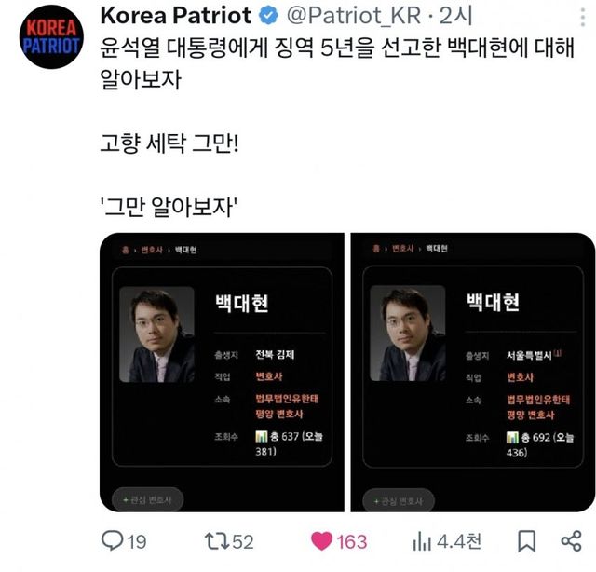
Task: Unlike the post via pink heart icon
Action: [321, 541]
